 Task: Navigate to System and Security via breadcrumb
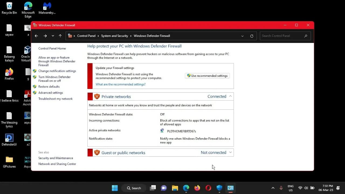click(115, 36)
